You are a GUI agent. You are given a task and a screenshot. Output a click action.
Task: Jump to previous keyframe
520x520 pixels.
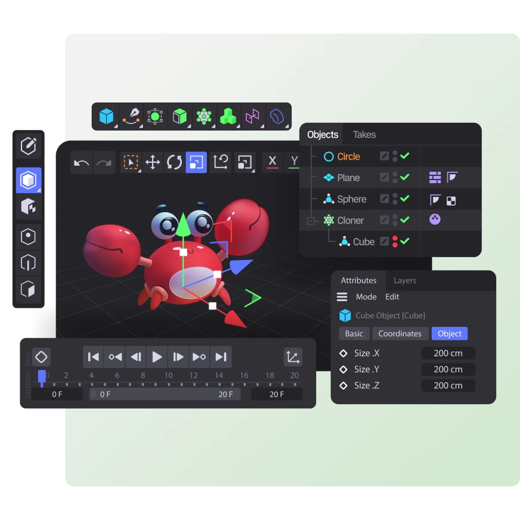point(114,357)
